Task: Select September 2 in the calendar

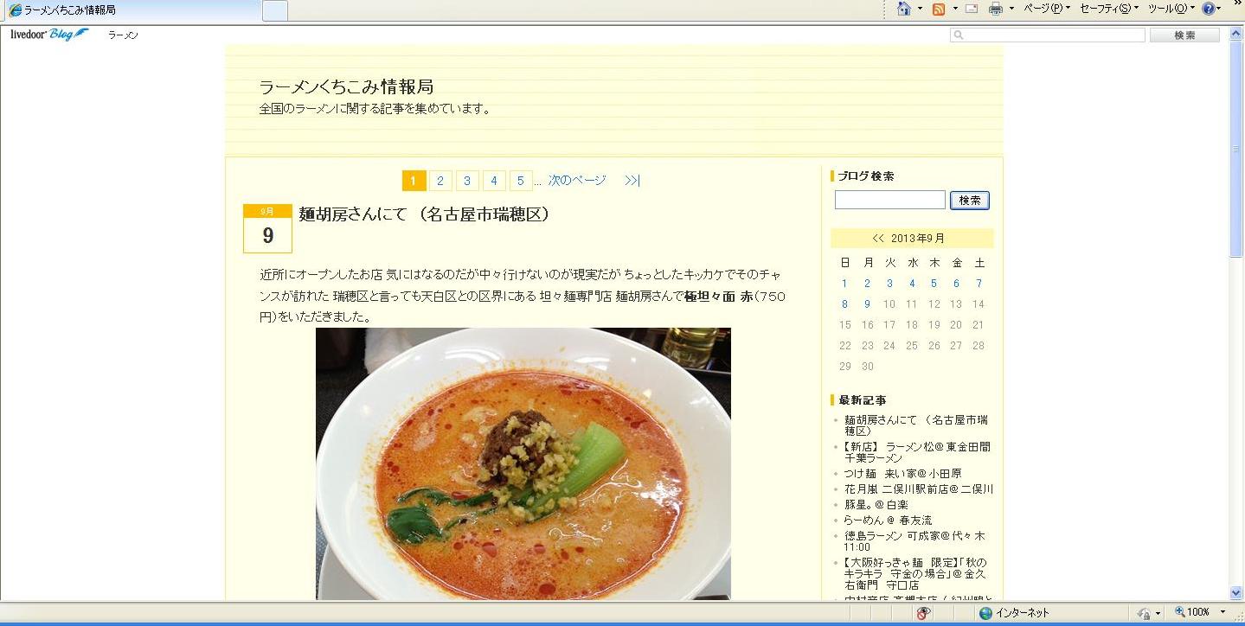Action: point(867,284)
